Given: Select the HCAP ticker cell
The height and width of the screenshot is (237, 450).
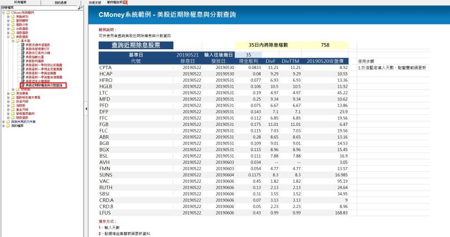Looking at the screenshot, I should pos(136,74).
